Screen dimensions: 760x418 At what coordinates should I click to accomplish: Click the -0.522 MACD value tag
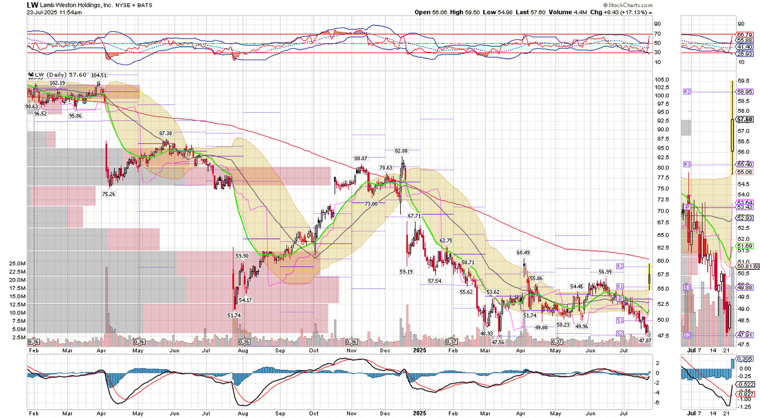(x=745, y=384)
